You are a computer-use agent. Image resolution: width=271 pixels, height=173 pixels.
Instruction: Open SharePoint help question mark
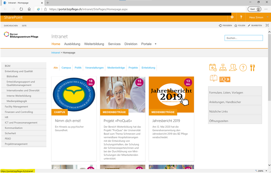[241, 17]
